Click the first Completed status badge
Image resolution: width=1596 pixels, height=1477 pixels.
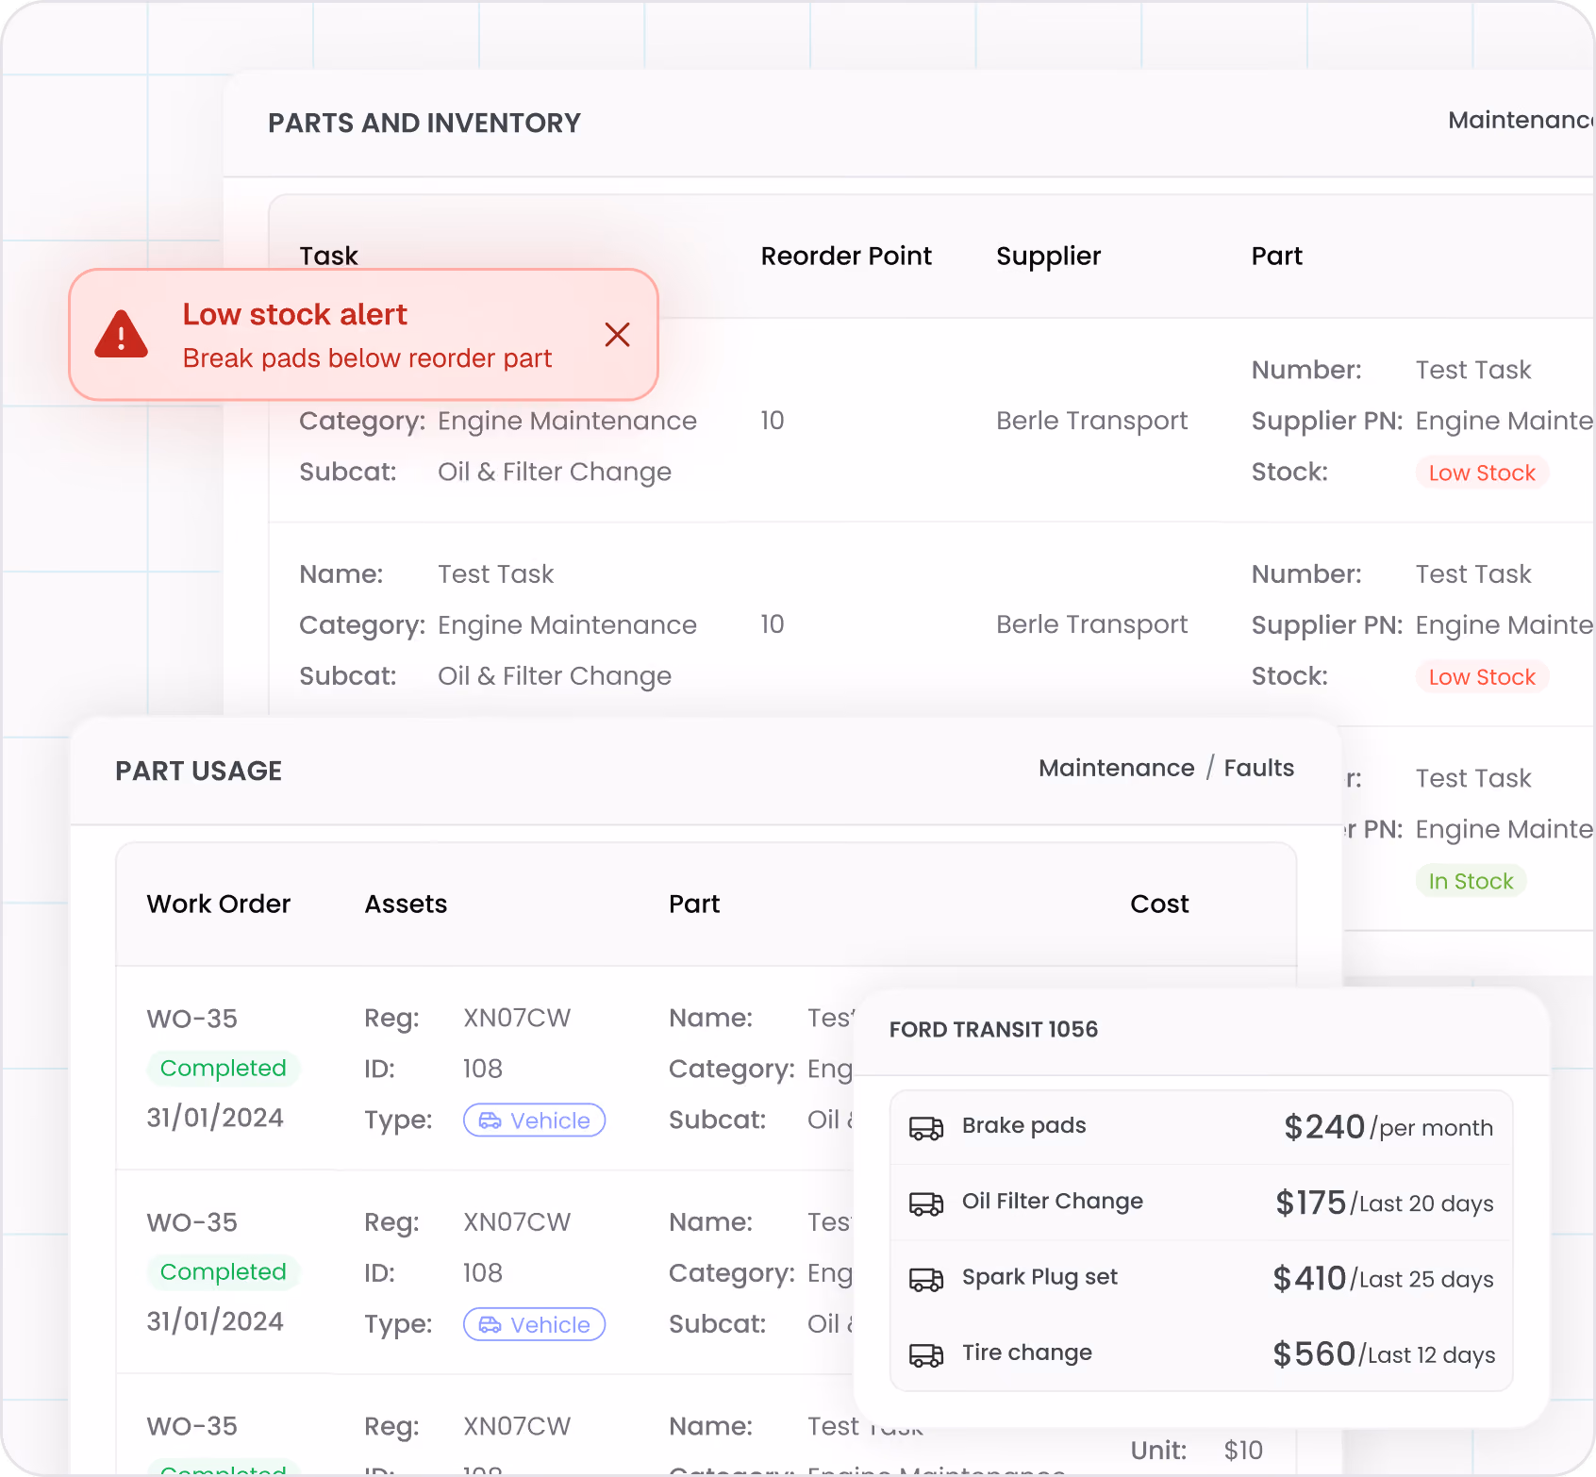coord(224,1068)
